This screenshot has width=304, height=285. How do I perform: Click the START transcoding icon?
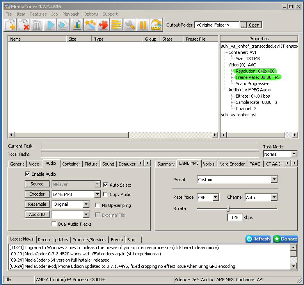coord(156,25)
